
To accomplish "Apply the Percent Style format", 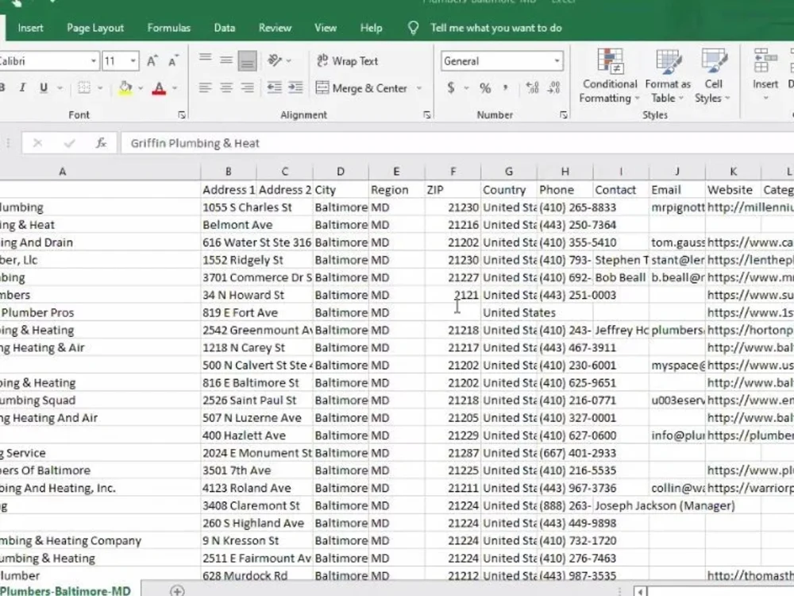I will (484, 88).
